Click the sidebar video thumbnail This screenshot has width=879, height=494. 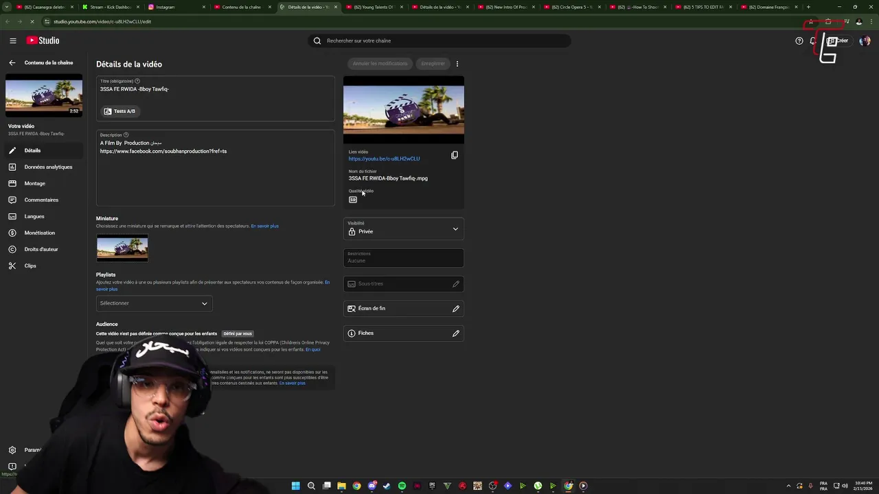(x=44, y=95)
